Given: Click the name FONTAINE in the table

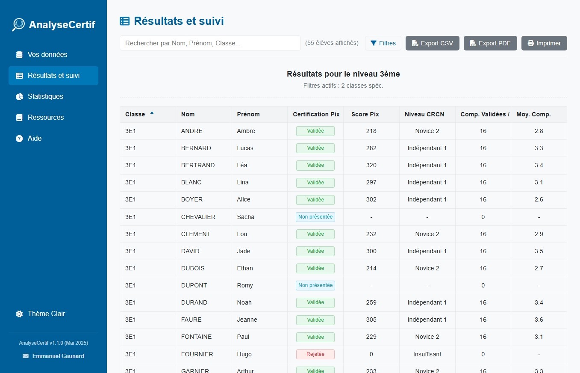Looking at the screenshot, I should coord(197,337).
